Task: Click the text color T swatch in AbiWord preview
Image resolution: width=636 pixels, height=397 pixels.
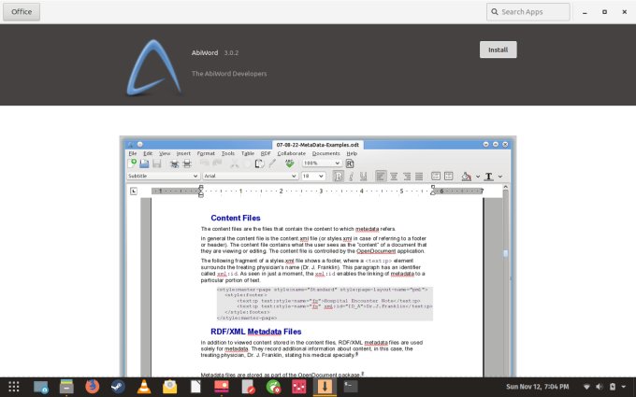Action: coord(489,177)
